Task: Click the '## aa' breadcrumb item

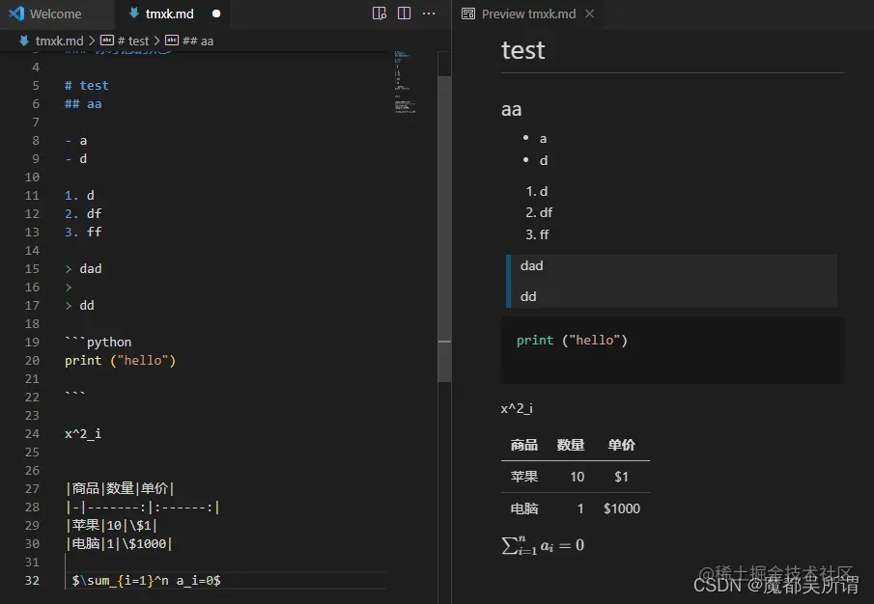Action: (x=198, y=41)
